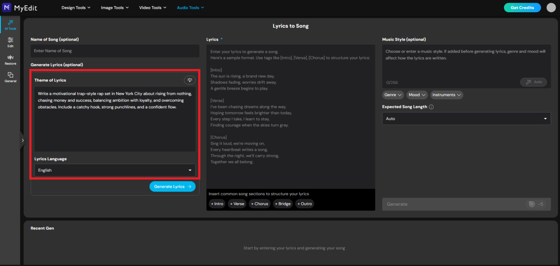Image resolution: width=560 pixels, height=266 pixels.
Task: Click the Get Credits button
Action: (x=522, y=7)
